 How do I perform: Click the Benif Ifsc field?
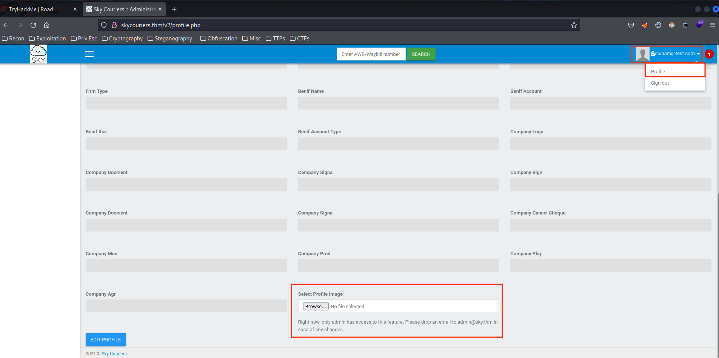point(186,144)
